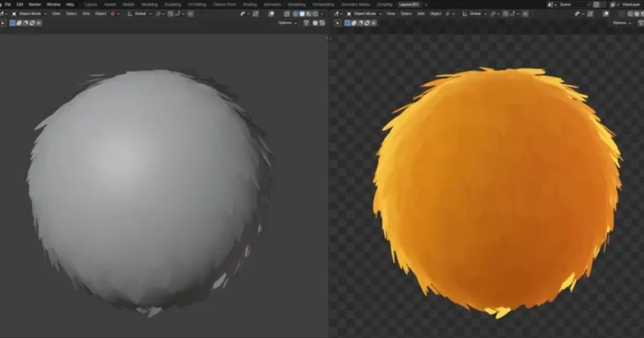Viewport: 644px width, 338px height.
Task: Open the Help menu
Action: tap(70, 4)
